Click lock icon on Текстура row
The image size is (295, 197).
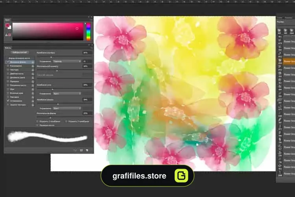point(33,70)
